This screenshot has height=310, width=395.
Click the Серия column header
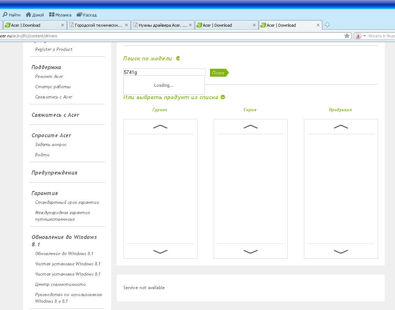[250, 110]
